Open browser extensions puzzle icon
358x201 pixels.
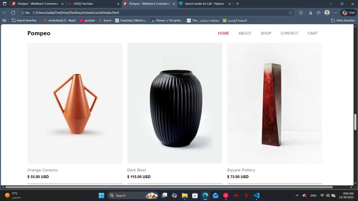[301, 12]
